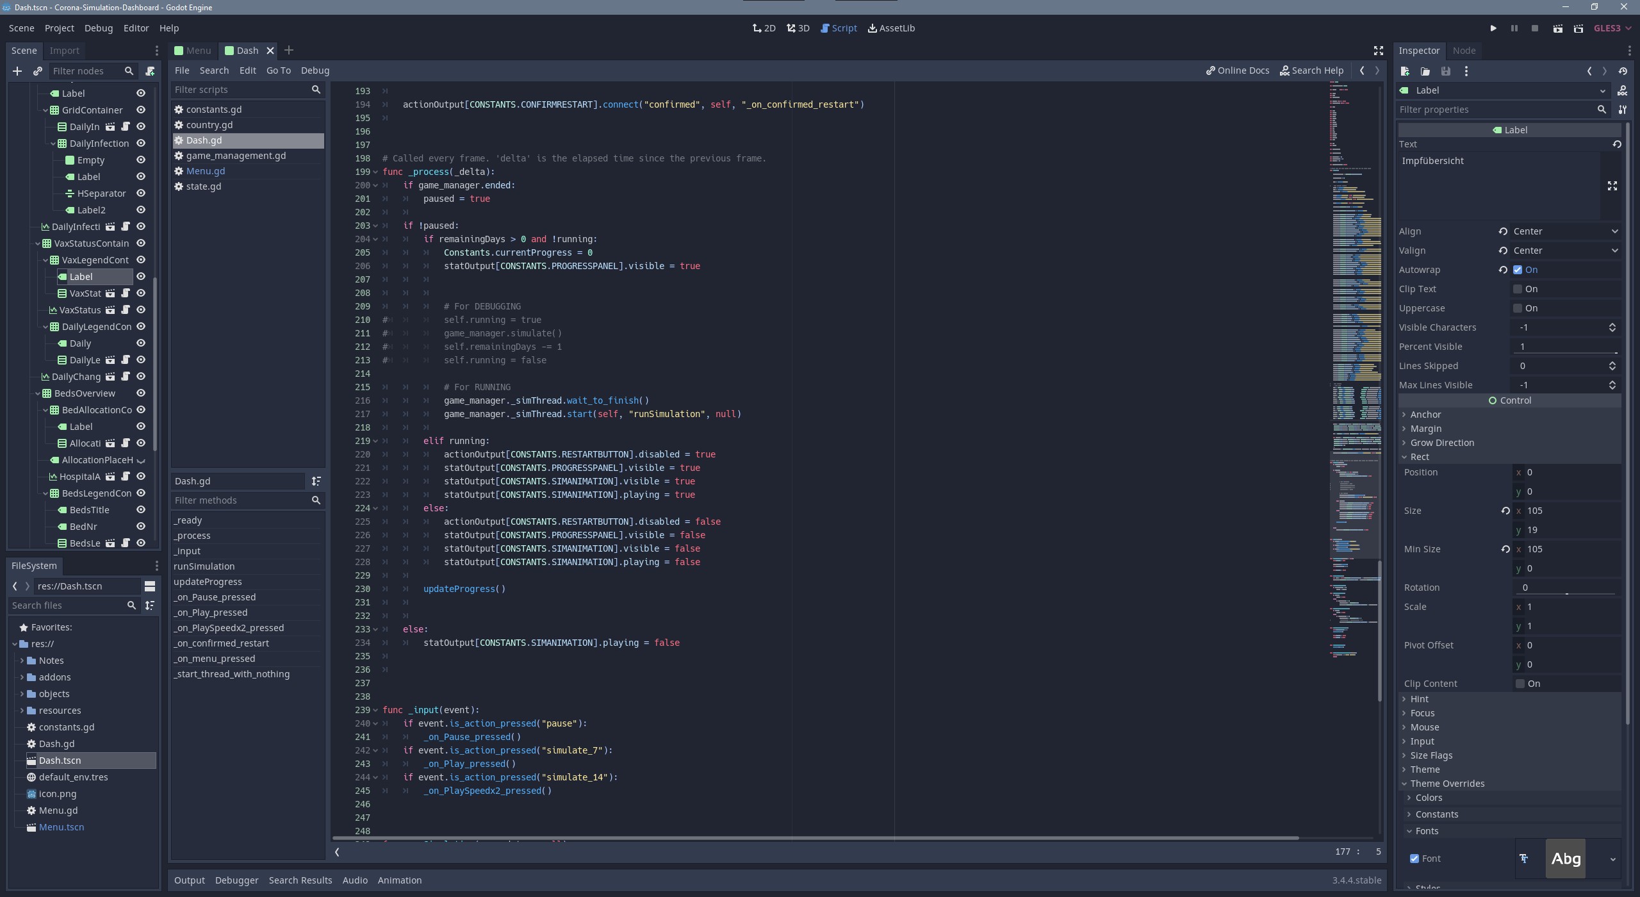Image resolution: width=1640 pixels, height=897 pixels.
Task: Open the Valign dropdown set to Center
Action: click(x=1566, y=251)
